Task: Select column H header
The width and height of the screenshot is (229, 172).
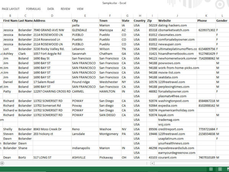Action: click(x=140, y=16)
